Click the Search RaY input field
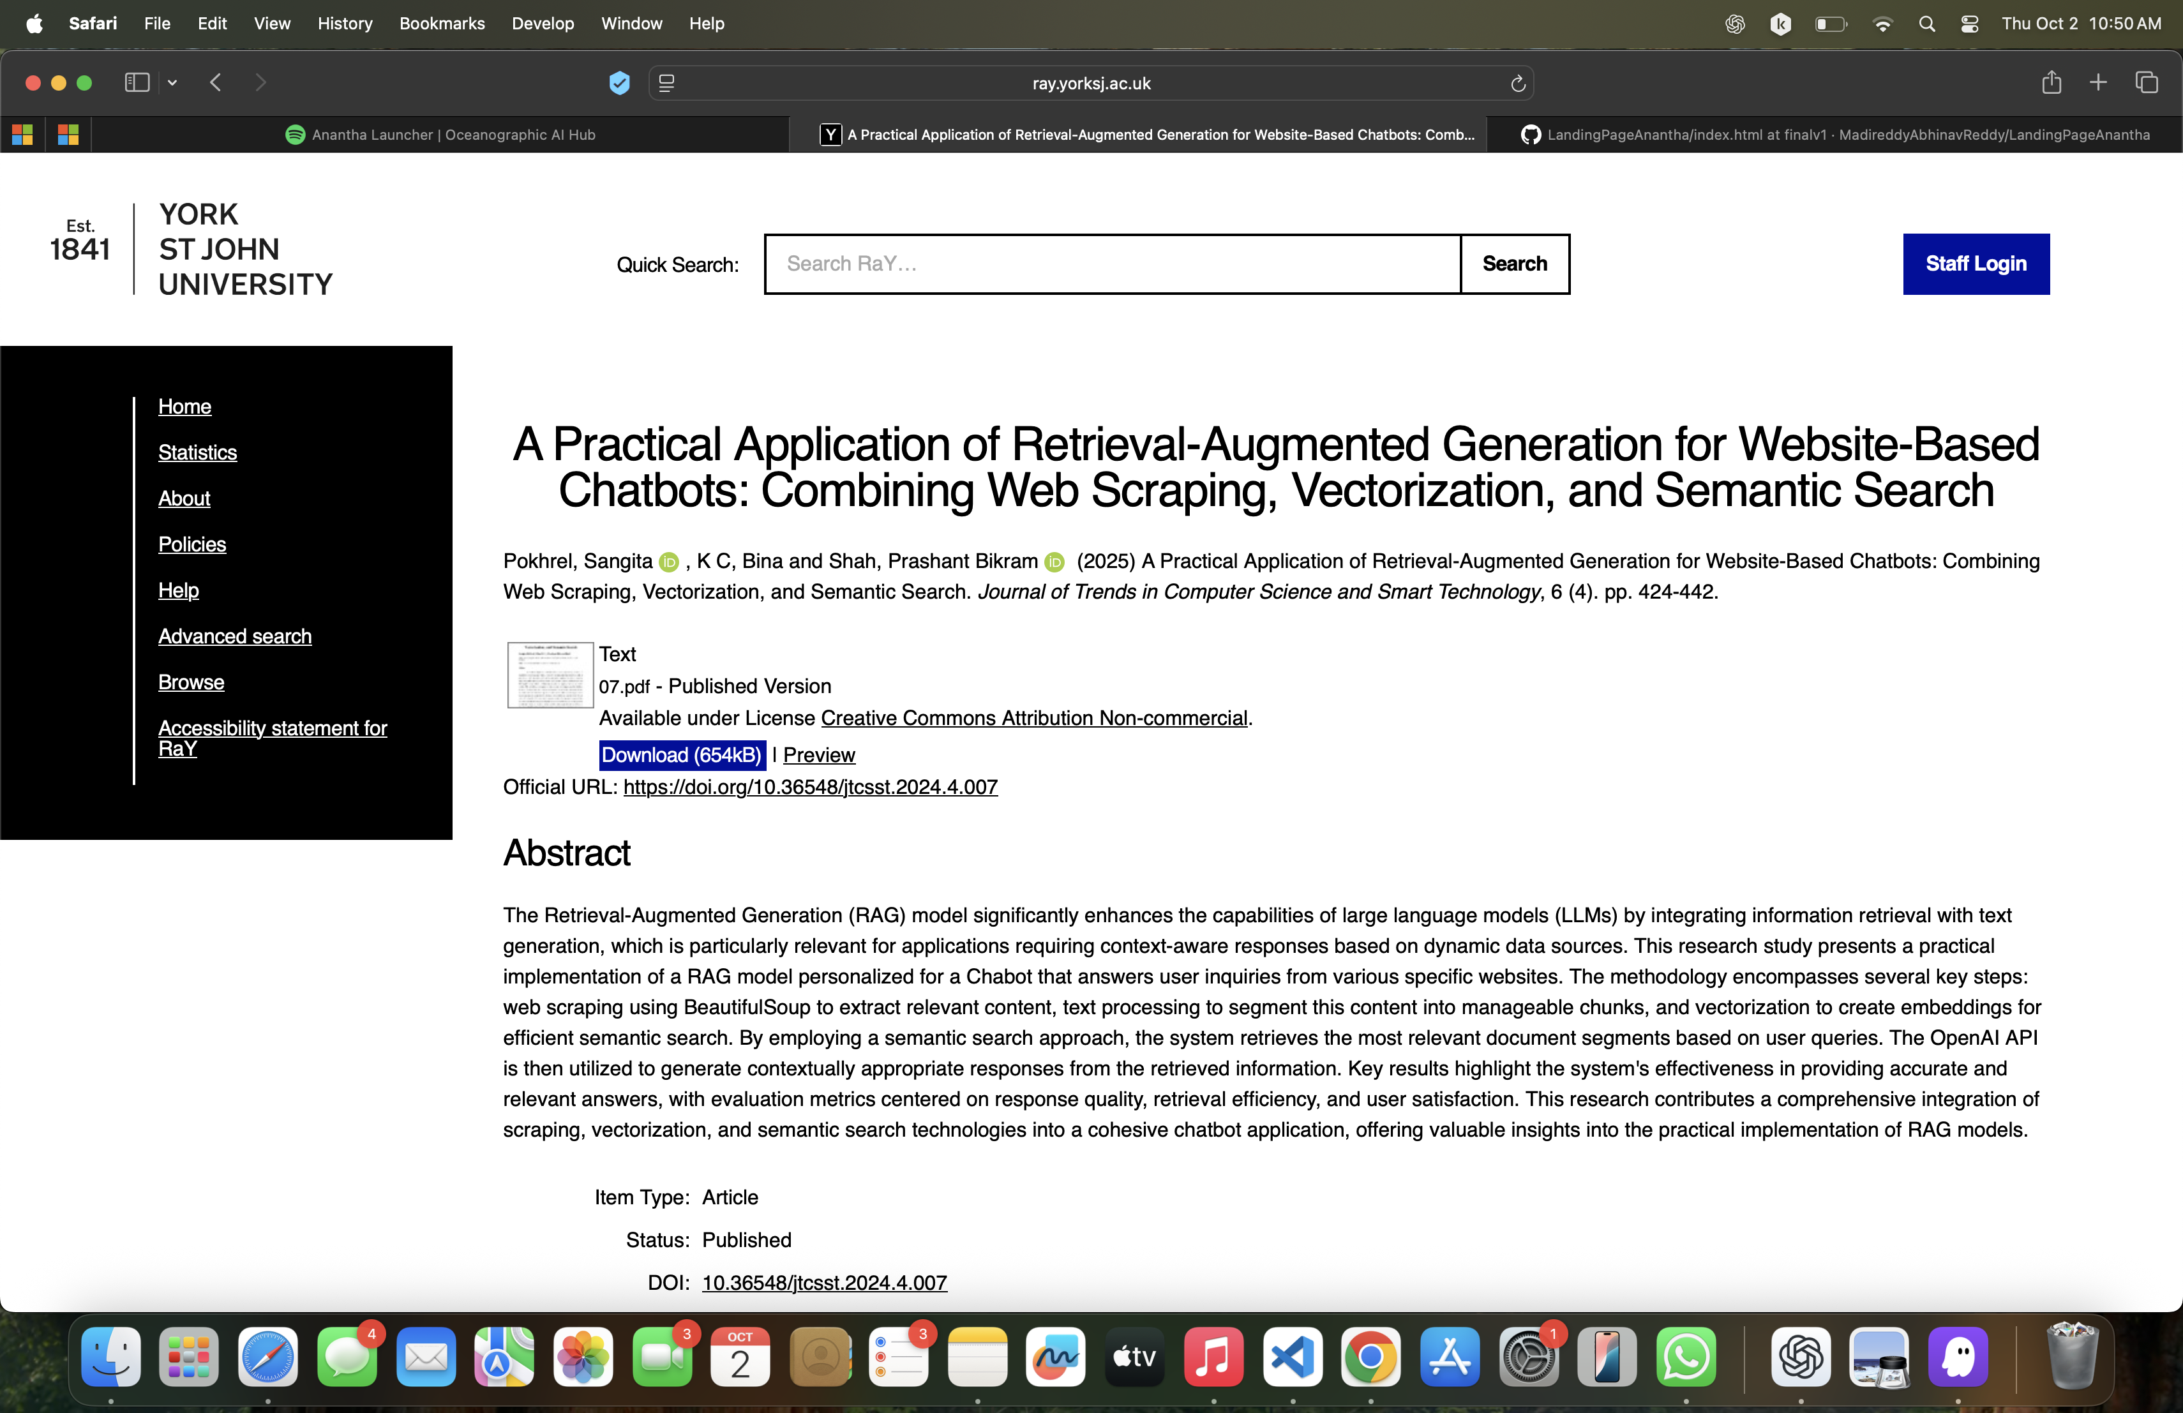 coord(1112,264)
